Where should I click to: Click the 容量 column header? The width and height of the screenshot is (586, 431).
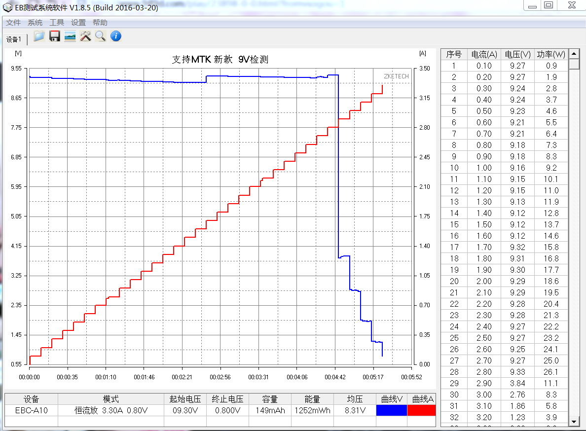(270, 399)
